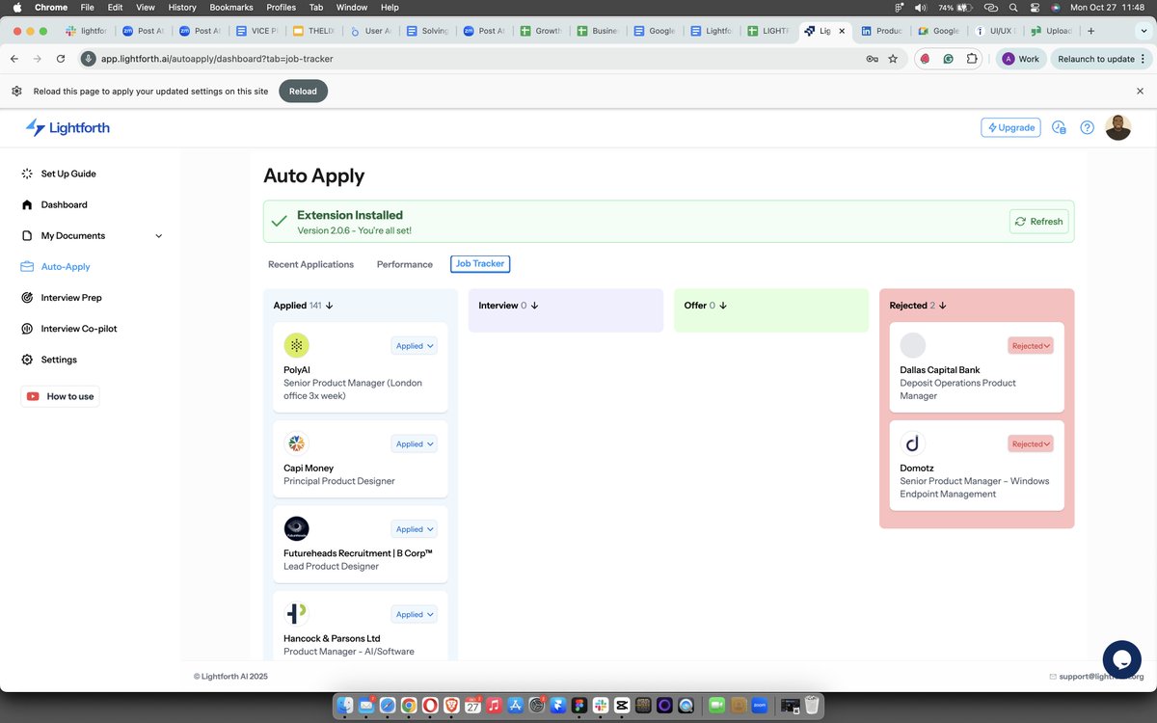Sort the Rejected column with its arrow
Viewport: 1157px width, 723px height.
tap(943, 306)
